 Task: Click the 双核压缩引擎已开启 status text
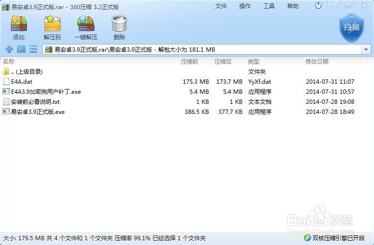click(338, 238)
